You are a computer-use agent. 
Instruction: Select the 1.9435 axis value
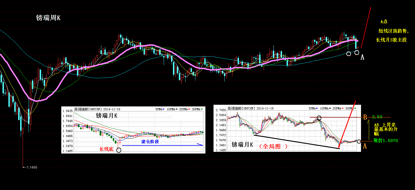click(x=68, y=111)
